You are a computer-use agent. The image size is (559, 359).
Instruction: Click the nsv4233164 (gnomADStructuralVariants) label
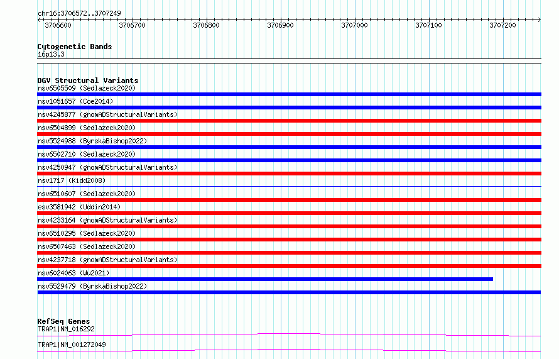107,220
